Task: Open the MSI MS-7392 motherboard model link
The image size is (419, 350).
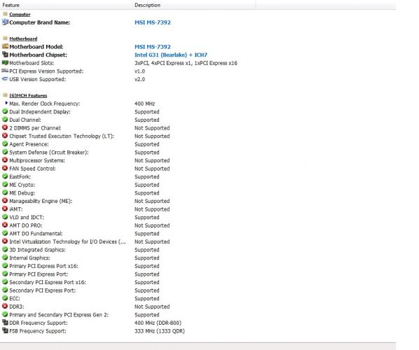Action: pyautogui.click(x=153, y=47)
